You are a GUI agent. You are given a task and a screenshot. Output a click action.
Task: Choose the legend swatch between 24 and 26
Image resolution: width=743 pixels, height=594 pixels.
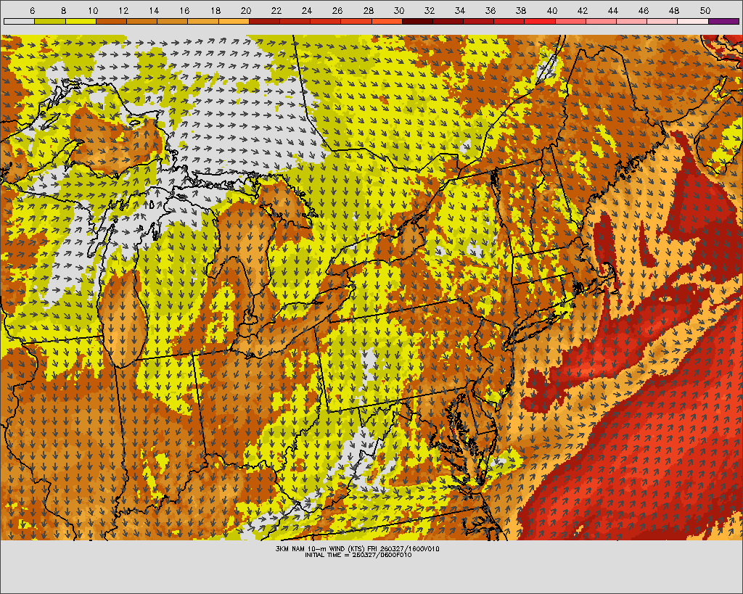click(326, 21)
